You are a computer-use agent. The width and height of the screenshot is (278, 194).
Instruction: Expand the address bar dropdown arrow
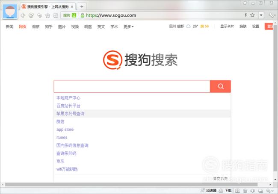(261, 15)
